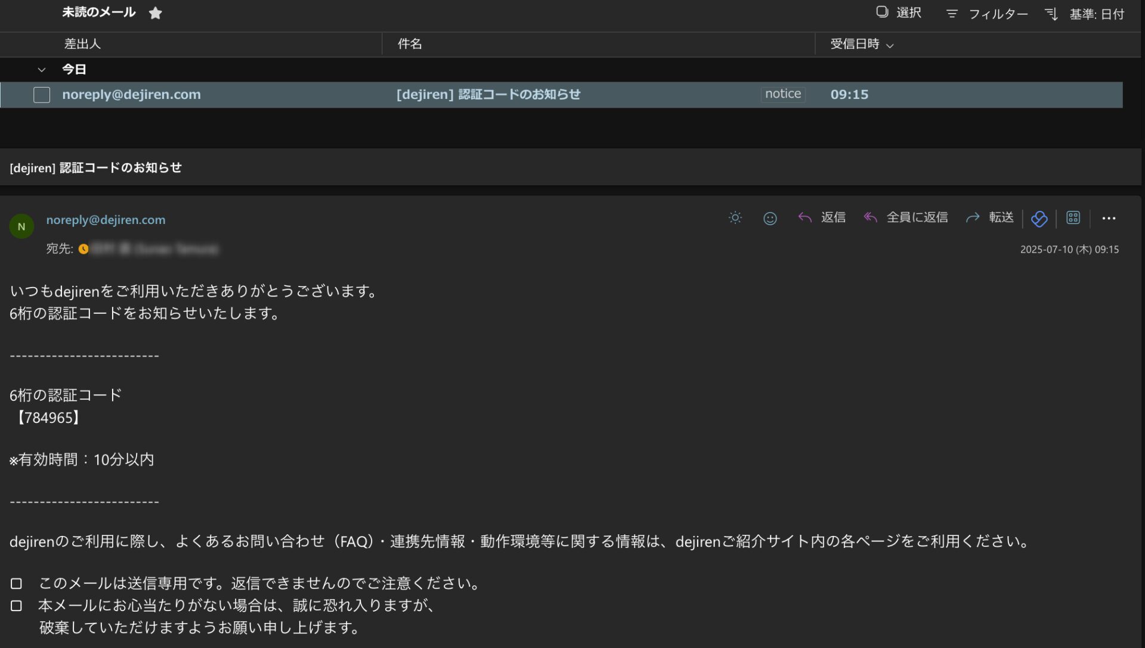Click the sender avatar with letter N
Image resolution: width=1145 pixels, height=648 pixels.
pyautogui.click(x=21, y=226)
